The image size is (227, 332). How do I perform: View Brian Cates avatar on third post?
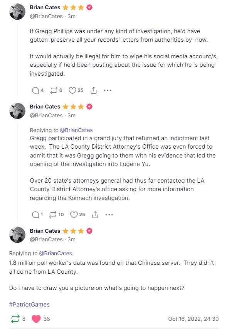coord(17,235)
